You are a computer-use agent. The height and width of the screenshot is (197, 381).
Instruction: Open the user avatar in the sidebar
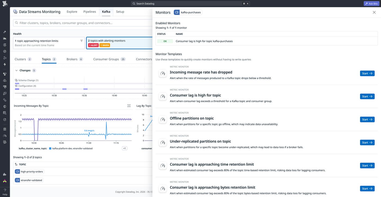coord(5,181)
